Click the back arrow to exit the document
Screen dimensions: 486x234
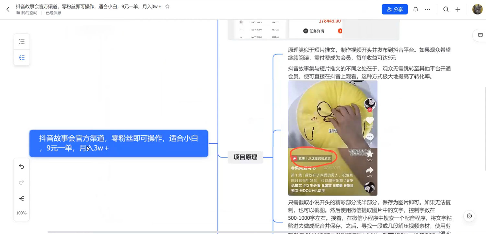point(8,9)
